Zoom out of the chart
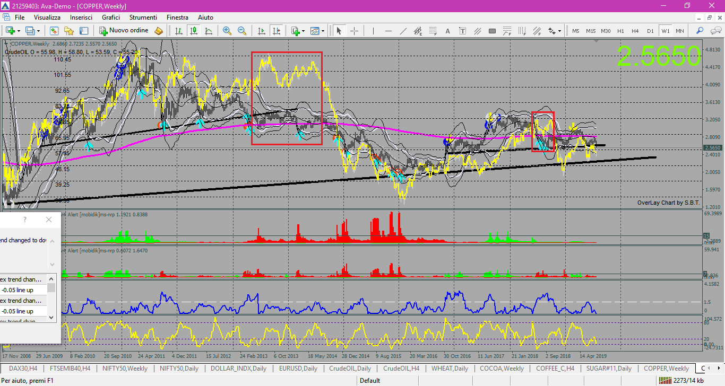This screenshot has width=725, height=386. tap(242, 31)
